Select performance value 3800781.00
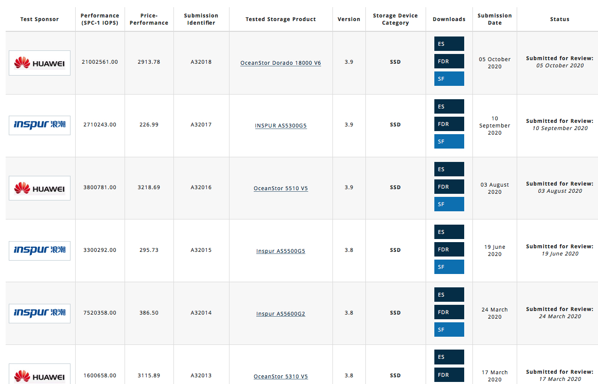Viewport: 598px width, 384px height. [x=100, y=188]
